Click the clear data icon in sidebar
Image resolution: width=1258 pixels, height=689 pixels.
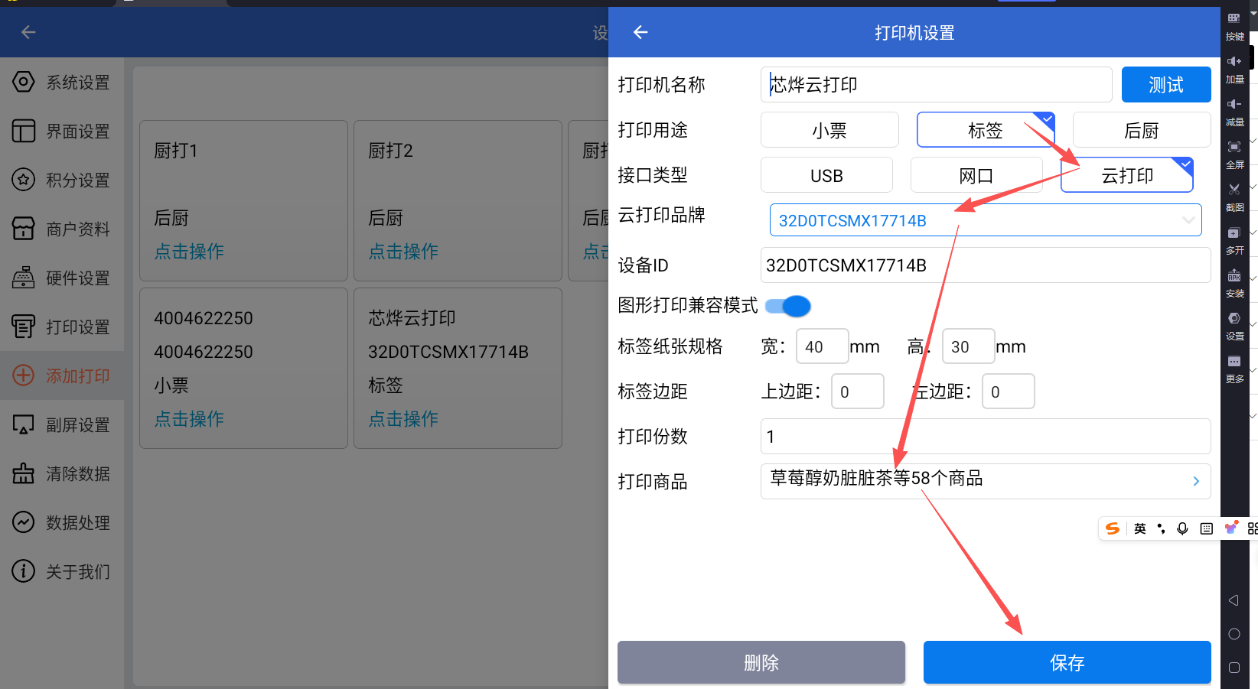[x=24, y=473]
